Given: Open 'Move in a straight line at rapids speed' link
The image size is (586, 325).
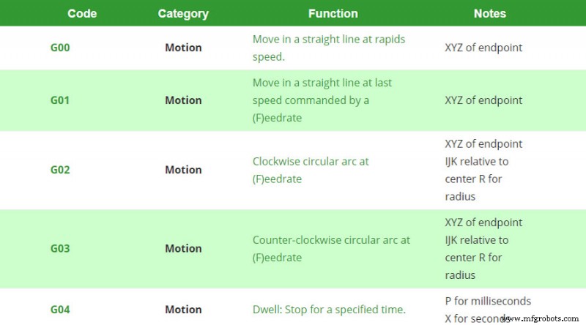Looking at the screenshot, I should (329, 48).
